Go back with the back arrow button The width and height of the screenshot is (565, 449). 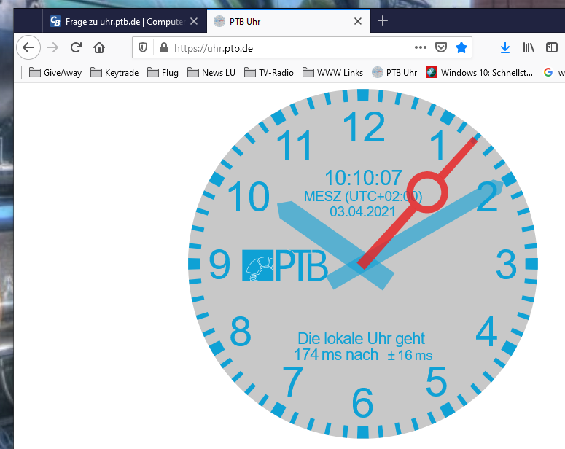tap(28, 47)
